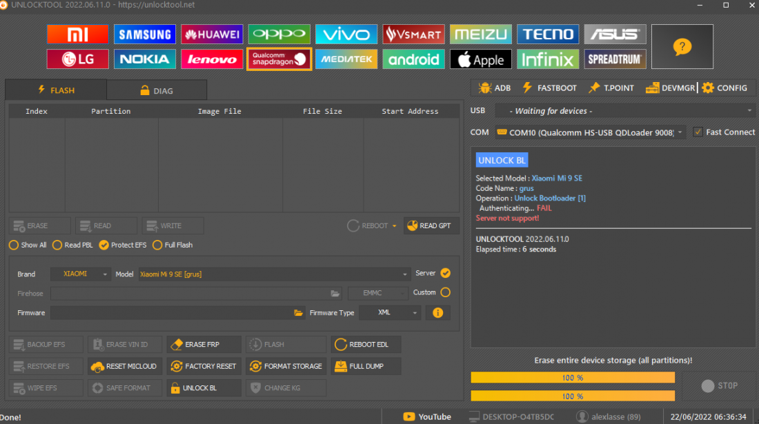Click the READ GPT button
Viewport: 759px width, 424px height.
(x=431, y=225)
